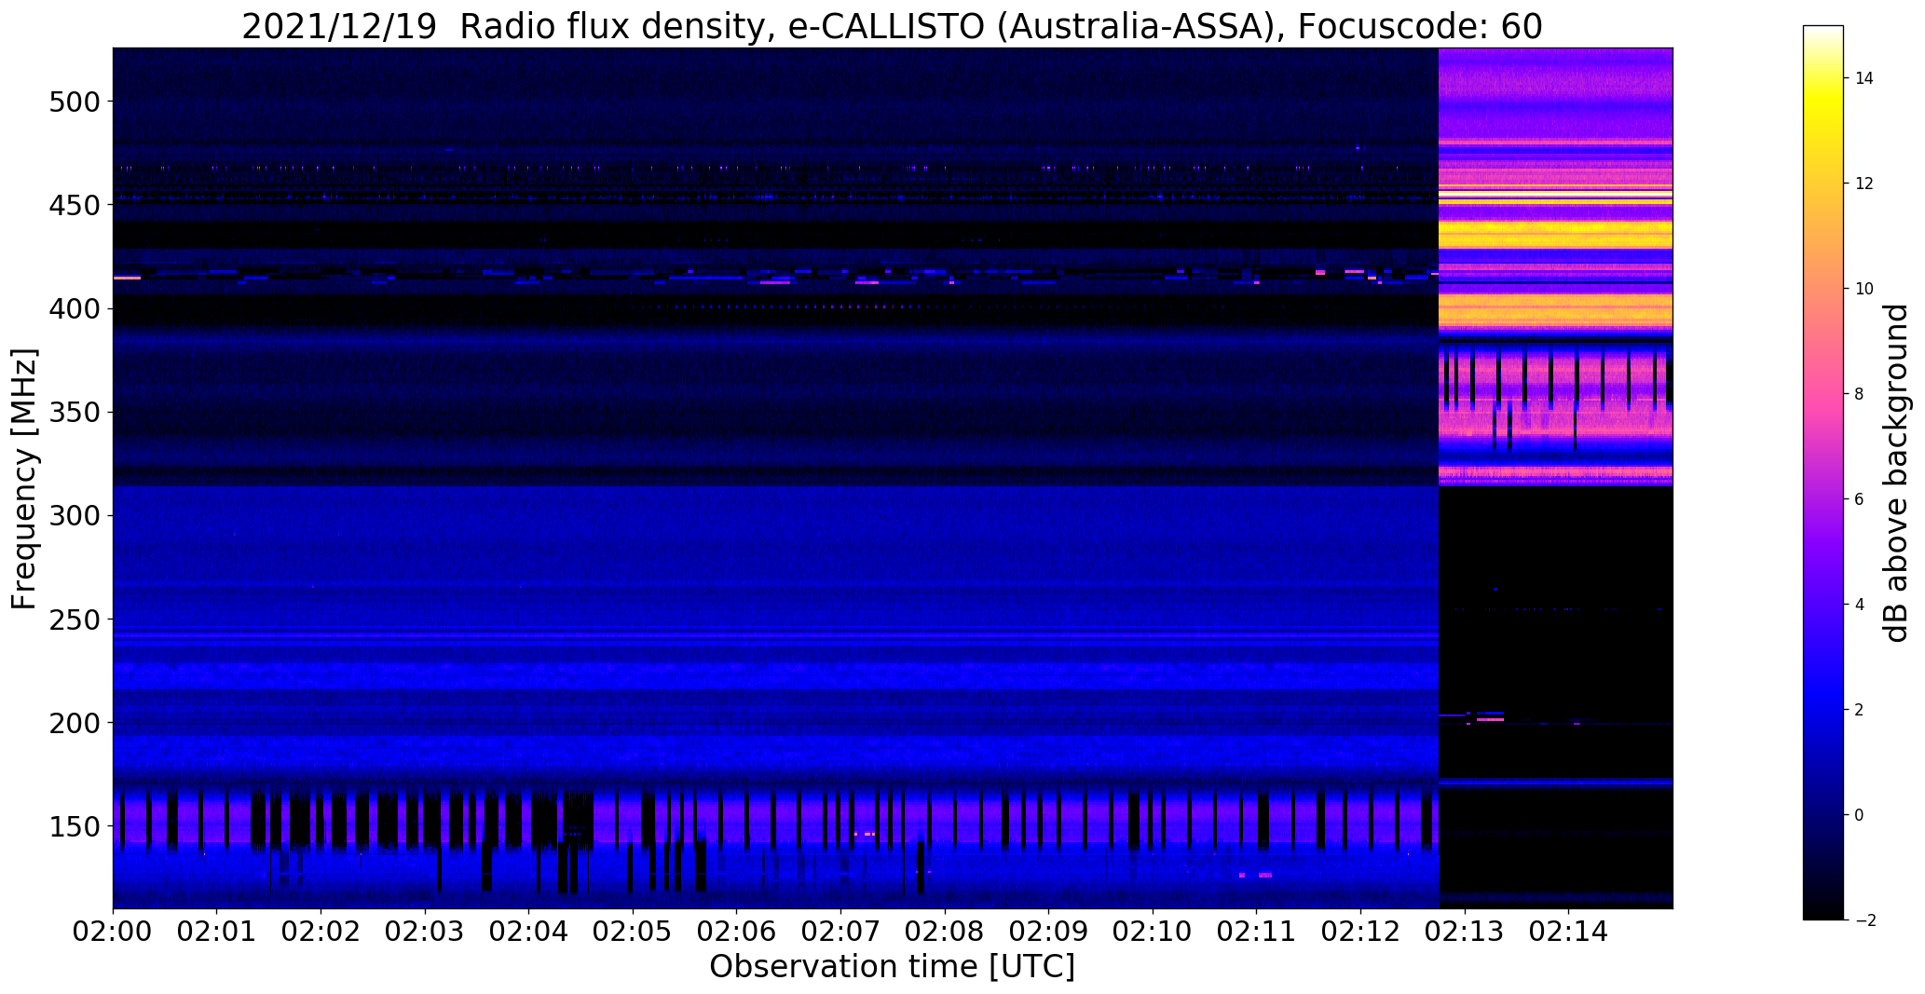Screen dimensions: 1925x994
Task: Click the 02:06 time tick label
Action: click(x=737, y=932)
